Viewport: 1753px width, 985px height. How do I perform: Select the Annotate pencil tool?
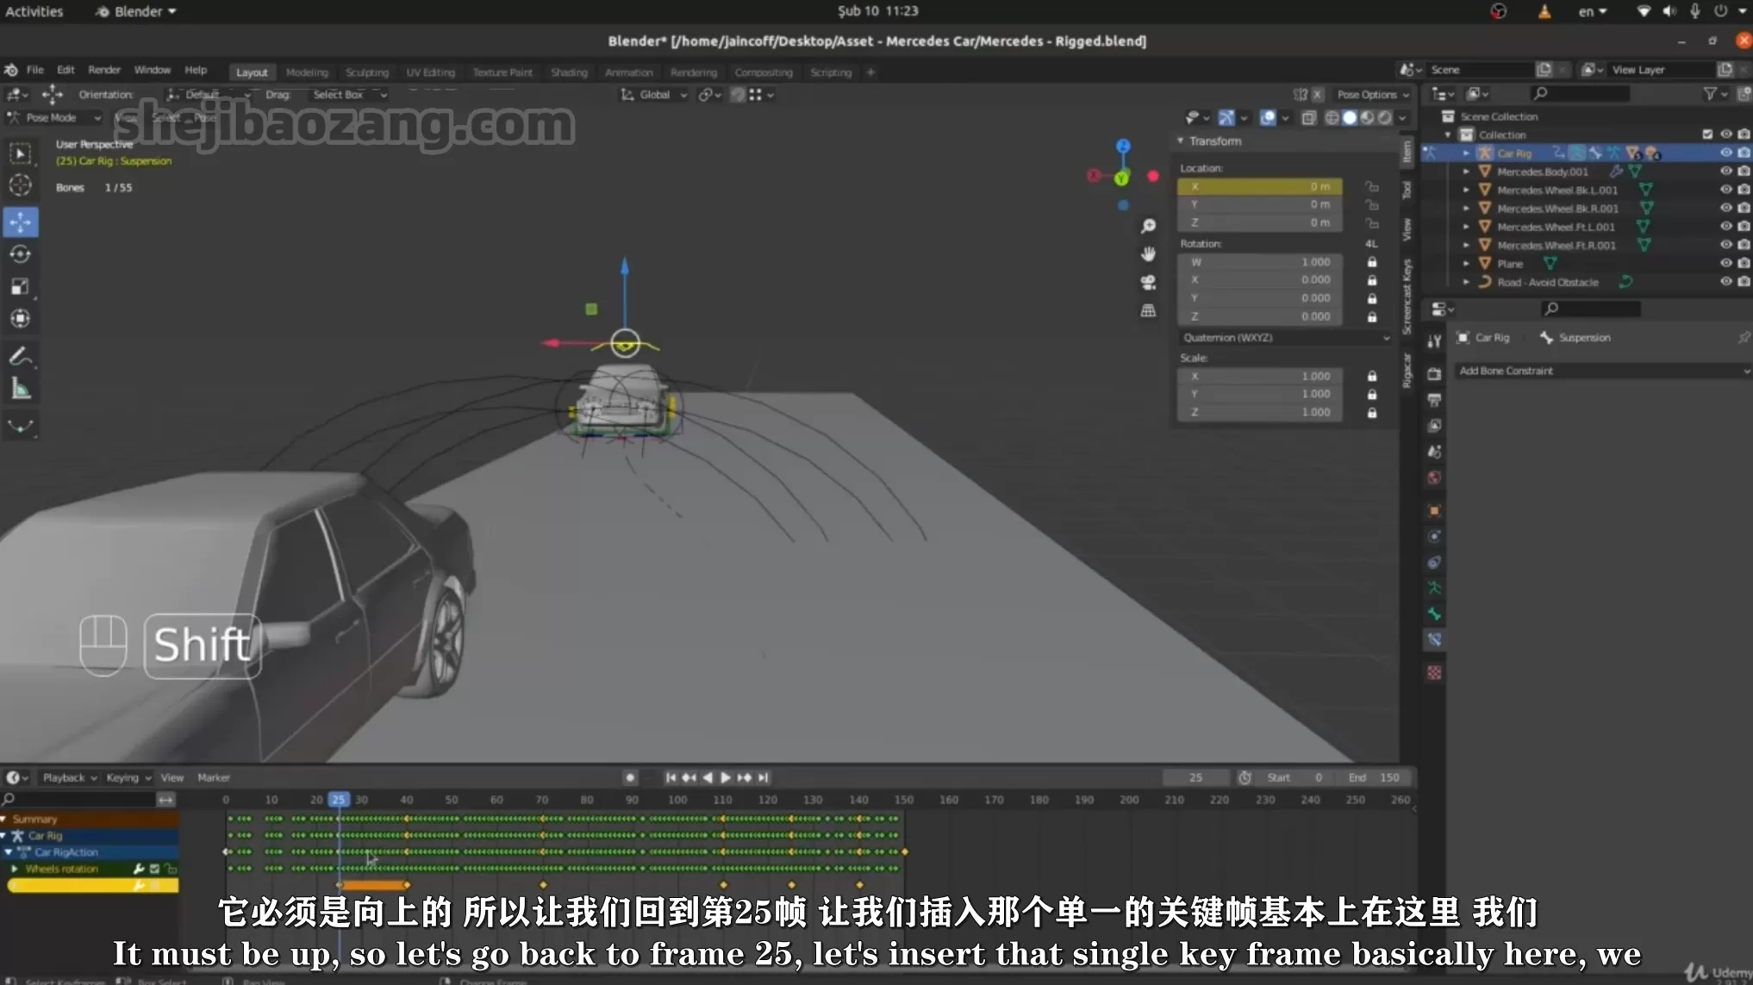(21, 356)
